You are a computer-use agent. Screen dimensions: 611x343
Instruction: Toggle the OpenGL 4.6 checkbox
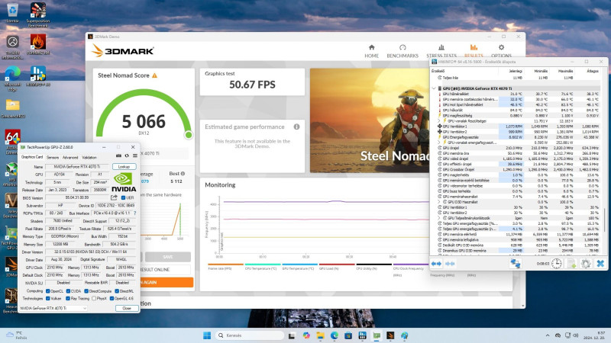coord(112,298)
